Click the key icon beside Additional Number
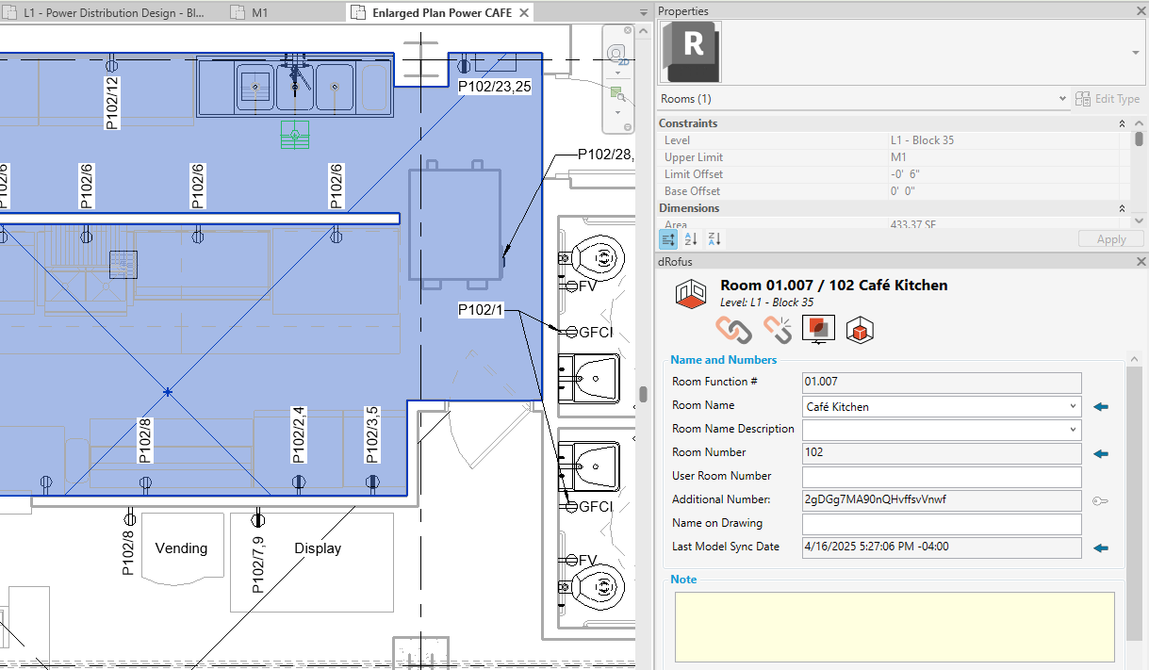Screen dimensions: 1149x670 point(1100,500)
